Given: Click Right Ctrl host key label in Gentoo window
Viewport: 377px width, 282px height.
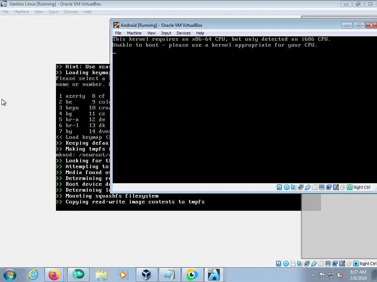Looking at the screenshot, I should pyautogui.click(x=368, y=264).
